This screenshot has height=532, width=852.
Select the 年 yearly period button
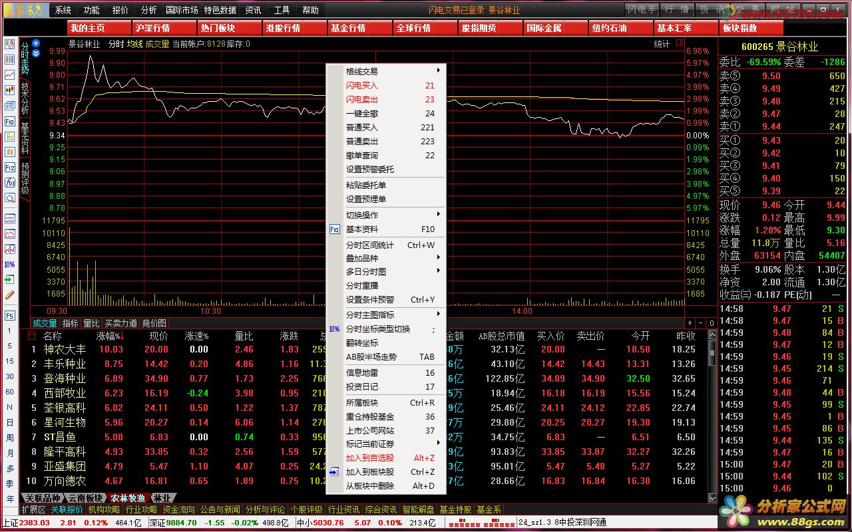pyautogui.click(x=10, y=499)
